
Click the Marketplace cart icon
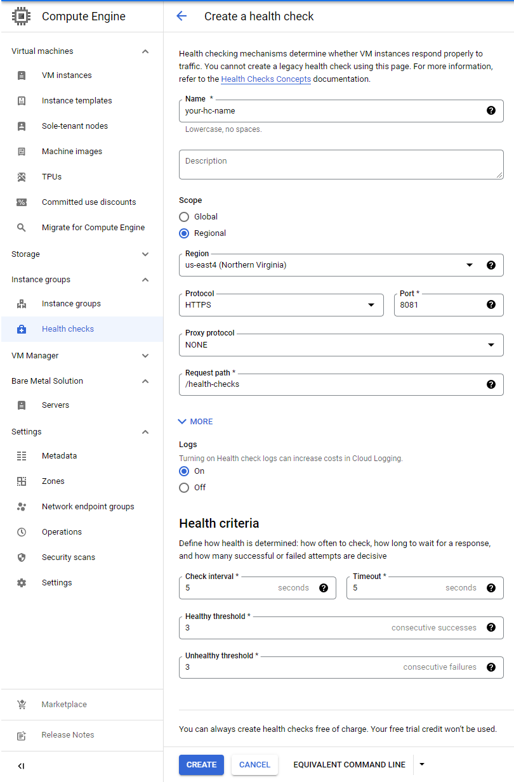pos(22,705)
